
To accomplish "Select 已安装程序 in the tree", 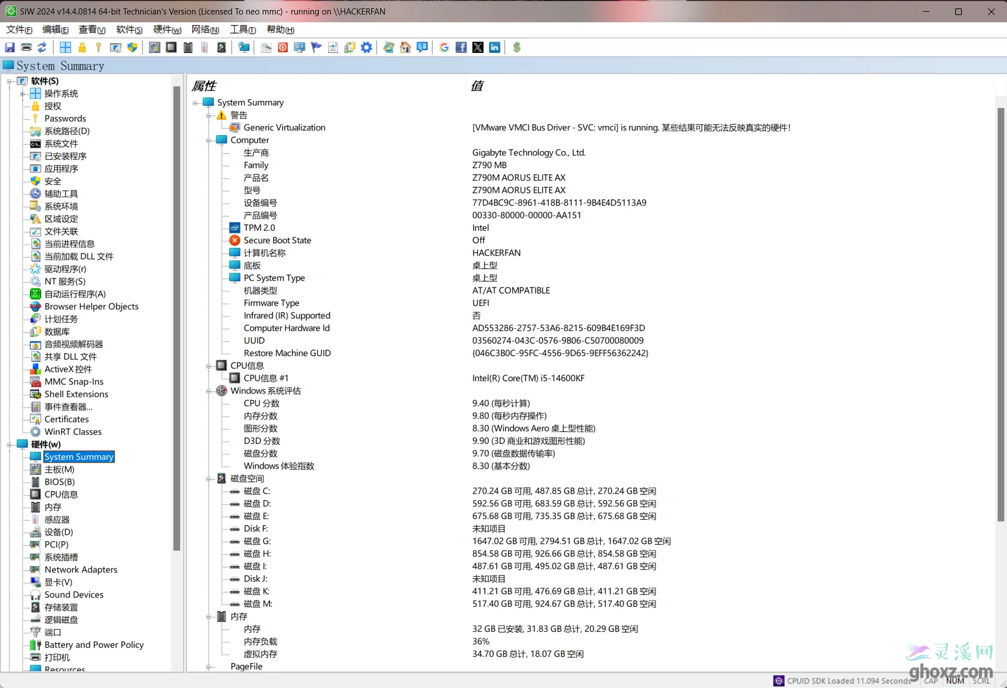I will click(65, 157).
